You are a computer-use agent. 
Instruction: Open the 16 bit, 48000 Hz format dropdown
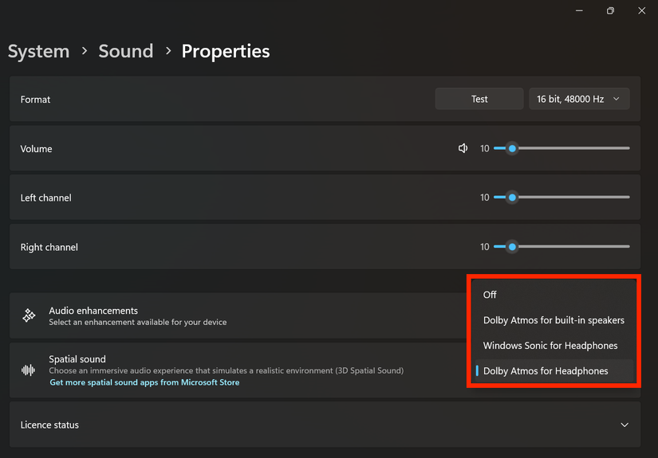[x=579, y=99]
